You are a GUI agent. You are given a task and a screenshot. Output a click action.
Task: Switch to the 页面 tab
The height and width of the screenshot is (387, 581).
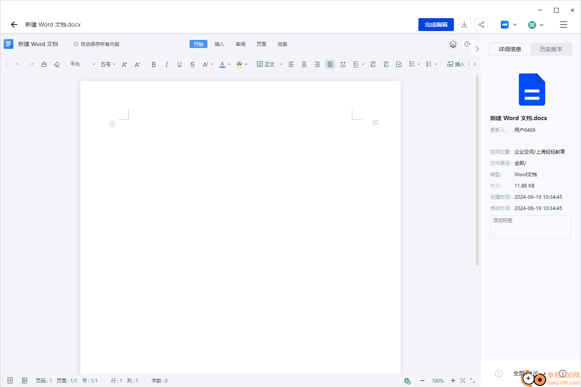click(x=261, y=44)
